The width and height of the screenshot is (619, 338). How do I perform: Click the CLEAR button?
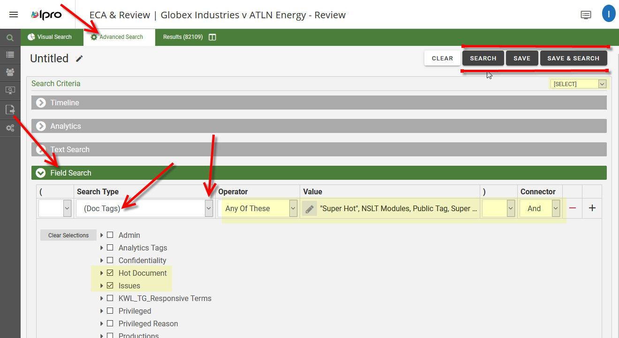442,58
